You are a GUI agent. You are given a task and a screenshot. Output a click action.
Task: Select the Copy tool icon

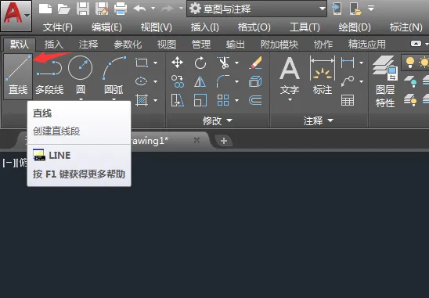coord(178,81)
